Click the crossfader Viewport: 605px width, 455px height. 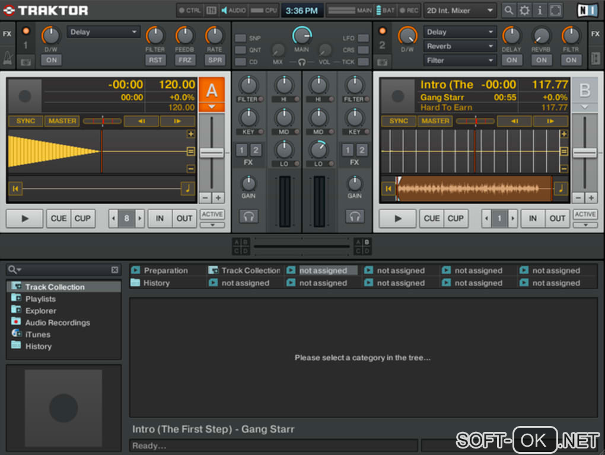coord(301,246)
